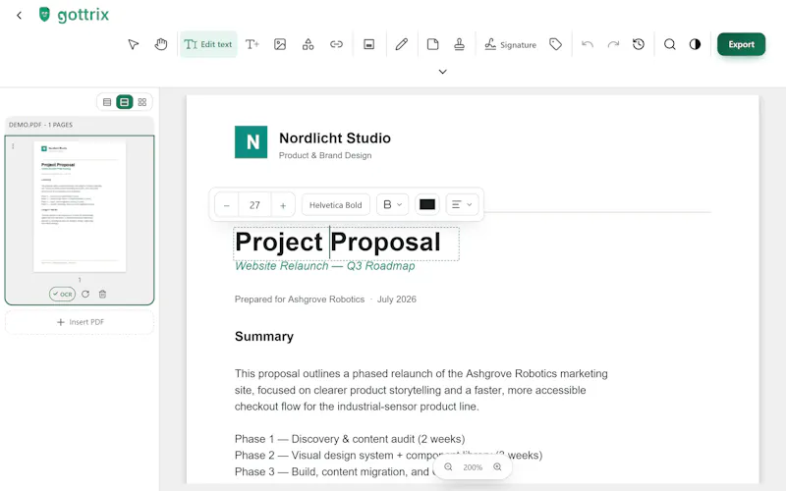Zoom in with magnifier plus icon

[x=497, y=467]
